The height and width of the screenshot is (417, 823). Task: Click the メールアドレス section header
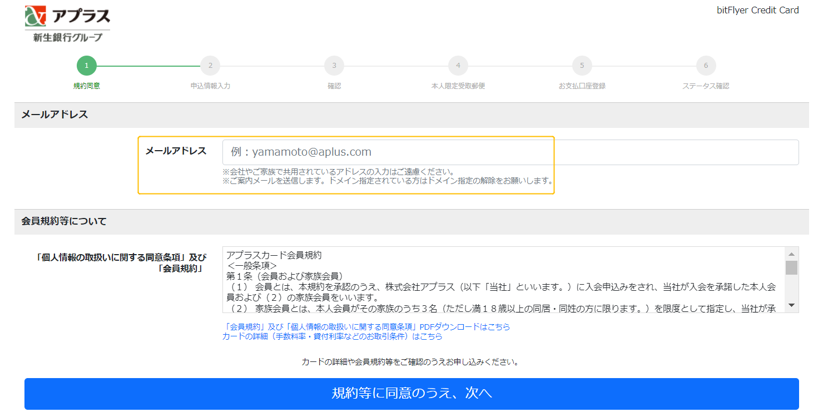tap(411, 115)
